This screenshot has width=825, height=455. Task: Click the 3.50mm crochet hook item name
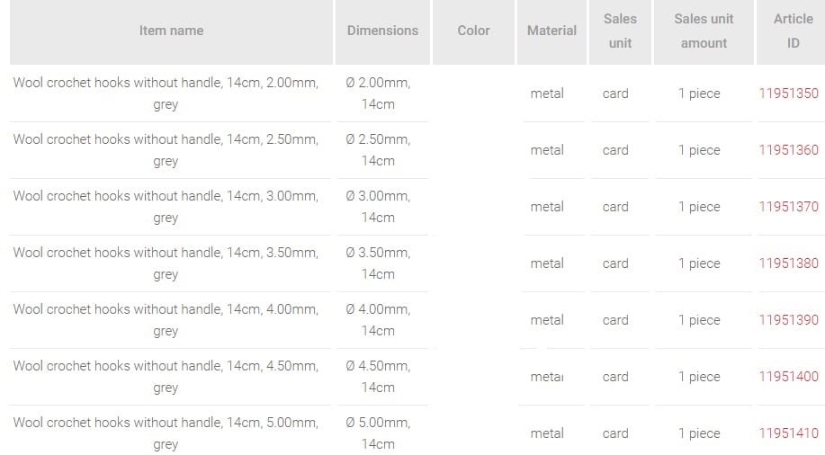tap(166, 263)
